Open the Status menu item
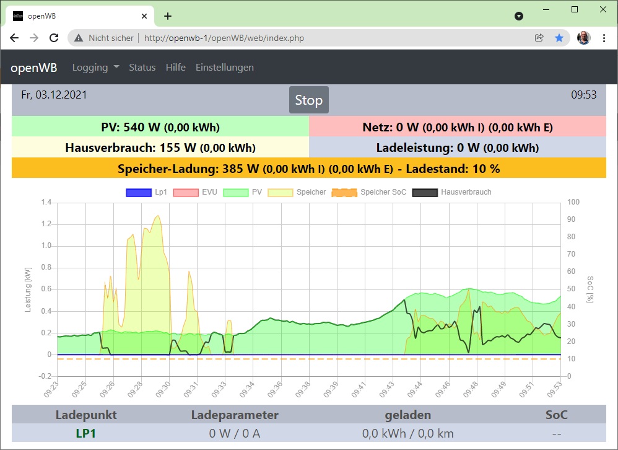This screenshot has height=450, width=618. 142,68
